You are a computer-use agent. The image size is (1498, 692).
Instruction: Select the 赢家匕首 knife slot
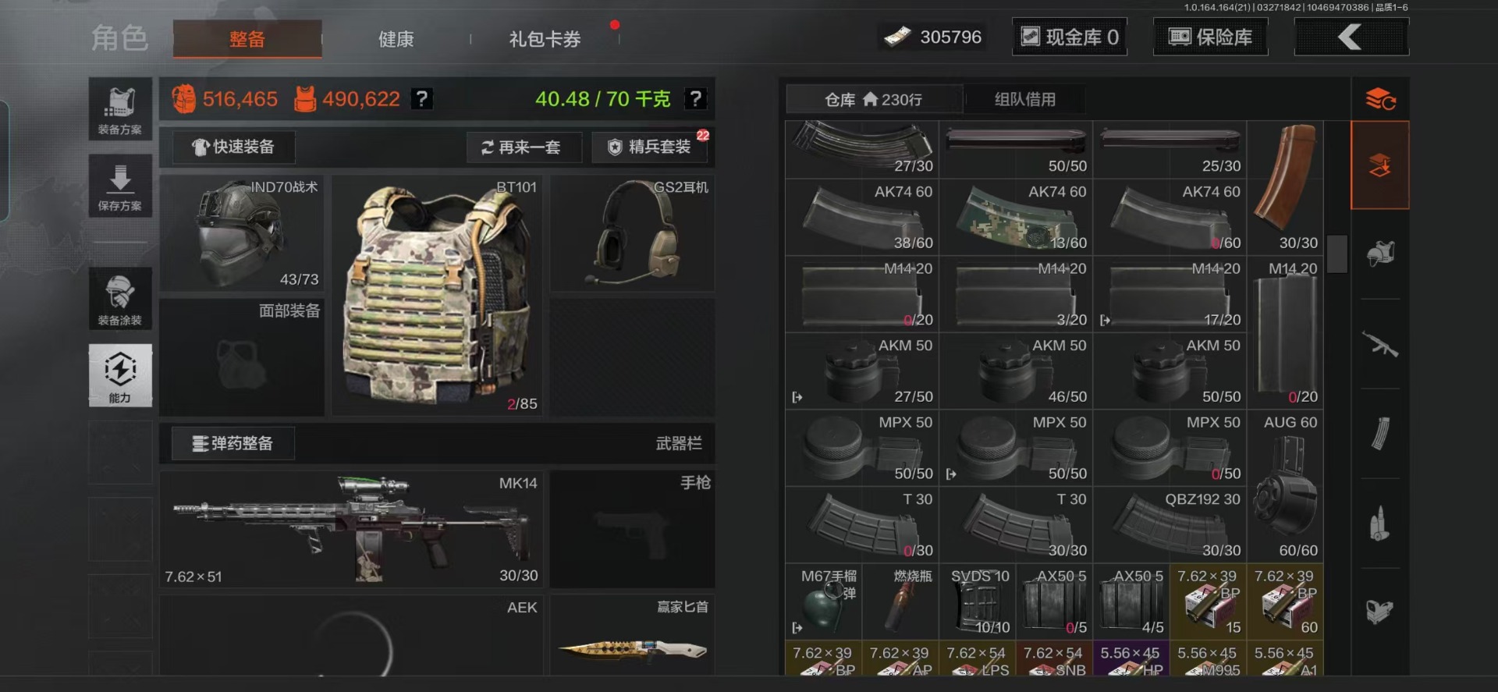tap(632, 635)
